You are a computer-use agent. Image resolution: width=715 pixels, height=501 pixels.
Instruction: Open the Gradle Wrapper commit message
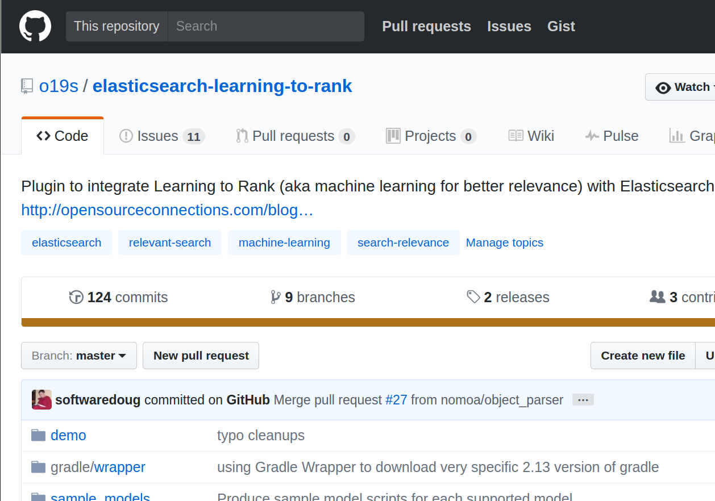pyautogui.click(x=438, y=467)
